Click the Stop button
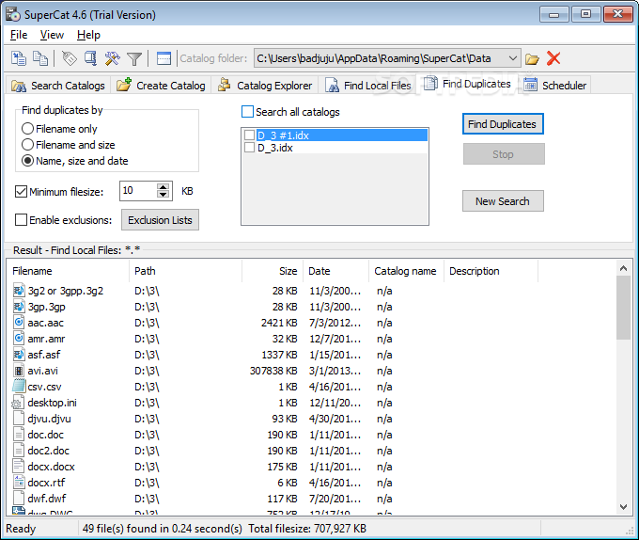The width and height of the screenshot is (639, 540). click(504, 154)
